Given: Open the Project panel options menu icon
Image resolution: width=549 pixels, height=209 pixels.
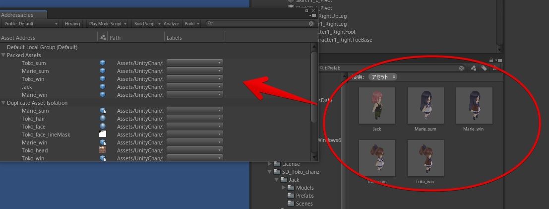Looking at the screenshot, I should point(499,60).
